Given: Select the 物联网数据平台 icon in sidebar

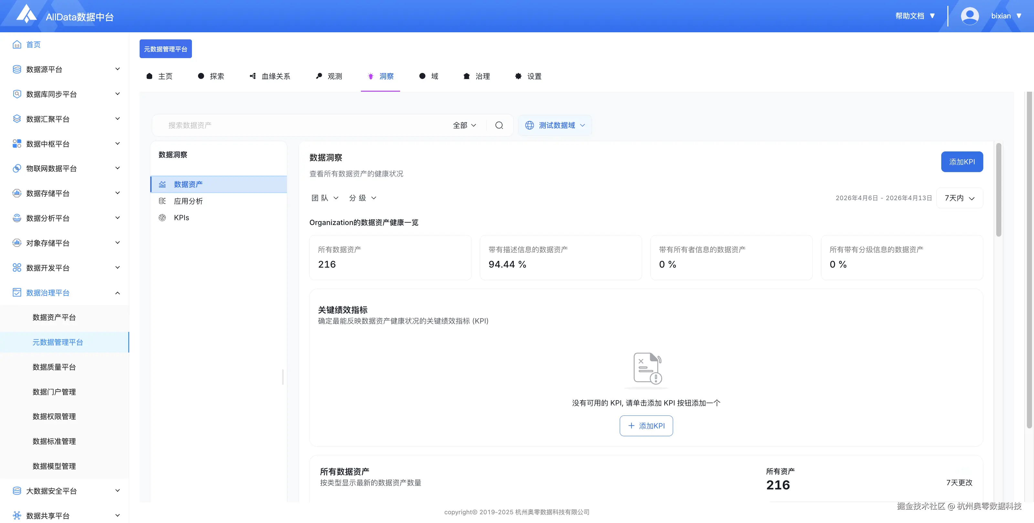Looking at the screenshot, I should (16, 168).
